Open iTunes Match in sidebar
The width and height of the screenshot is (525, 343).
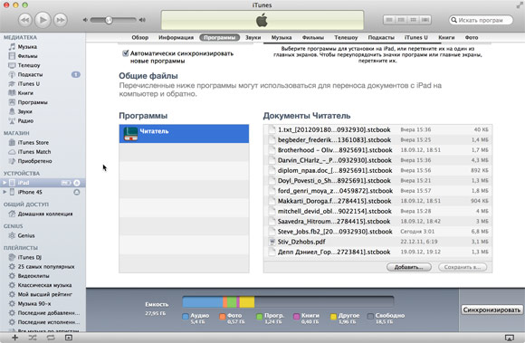pos(34,151)
